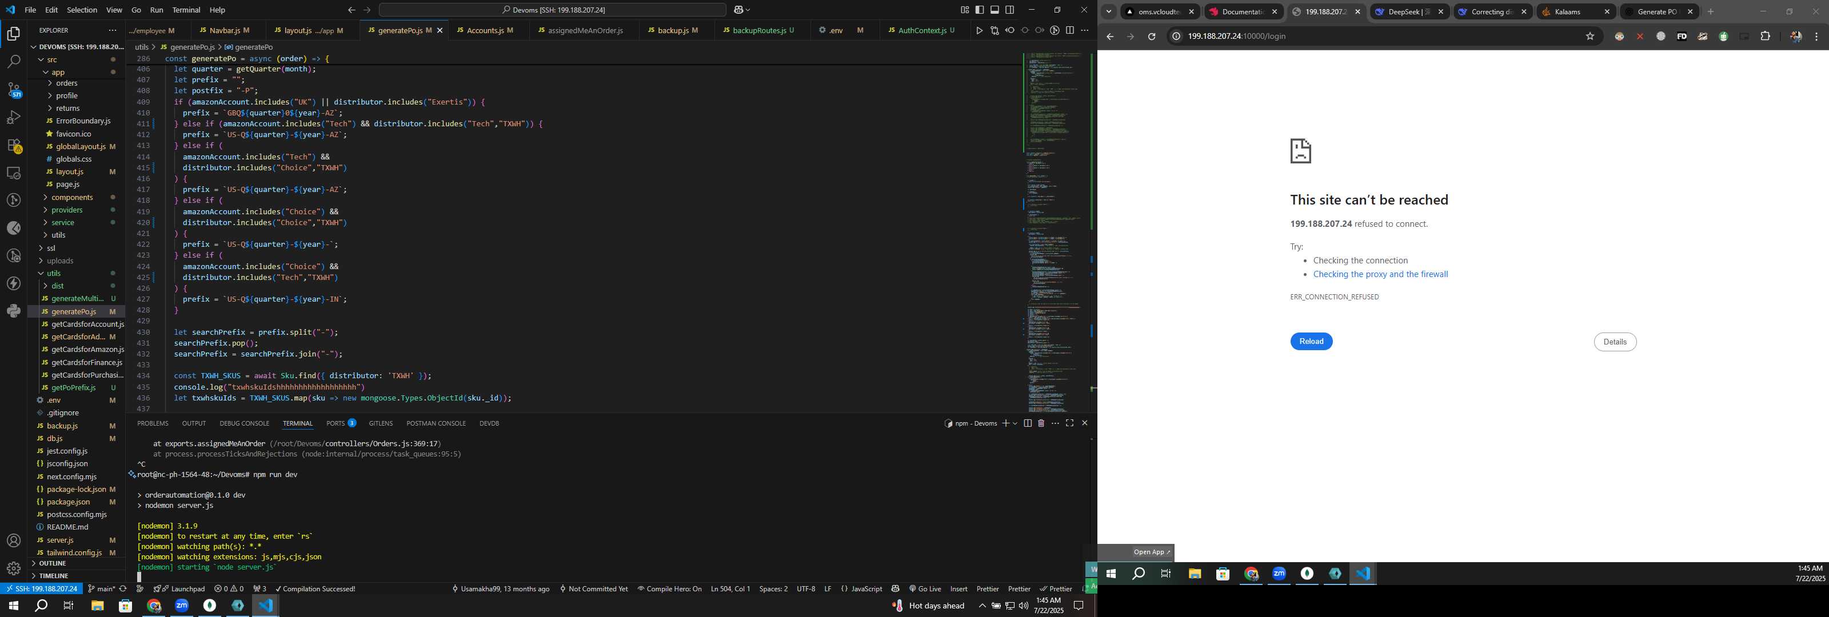Click the Chrome address bar URL
Image resolution: width=1829 pixels, height=617 pixels.
[1236, 36]
